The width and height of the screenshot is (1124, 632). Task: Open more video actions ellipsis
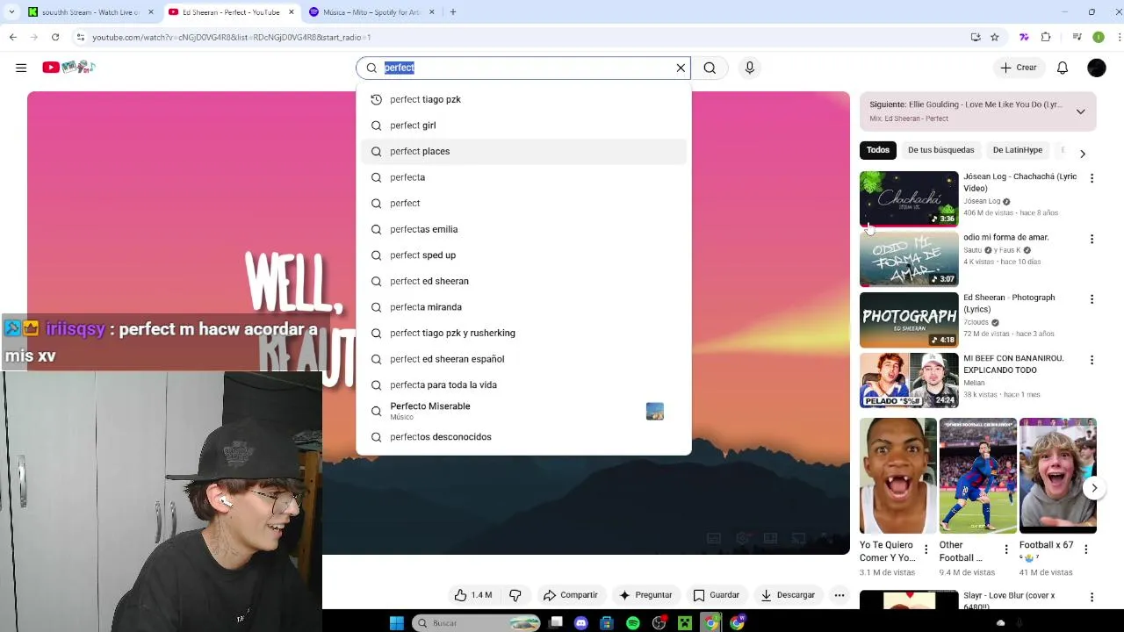click(839, 595)
